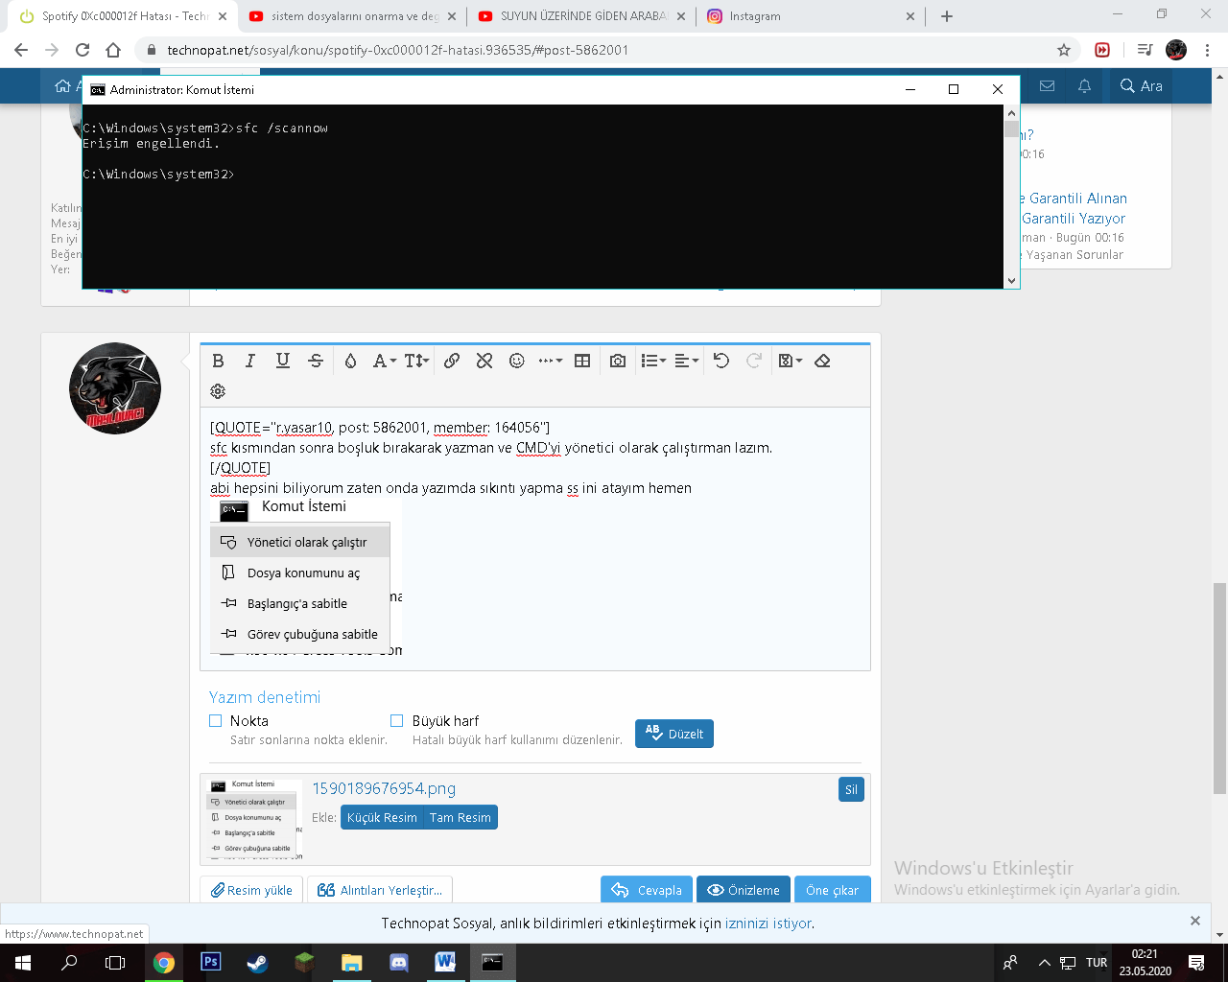Expand the more options ellipsis dropdown
The width and height of the screenshot is (1228, 982).
(x=551, y=361)
